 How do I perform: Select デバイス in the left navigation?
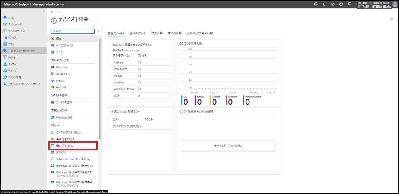[23, 37]
